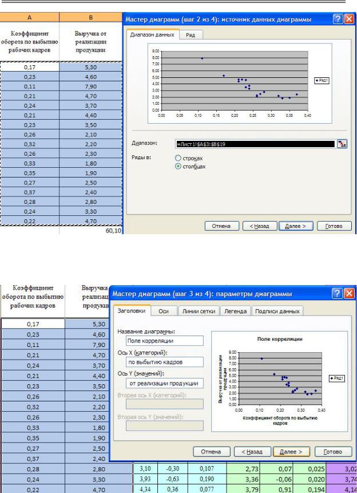Select column header A

click(x=30, y=17)
